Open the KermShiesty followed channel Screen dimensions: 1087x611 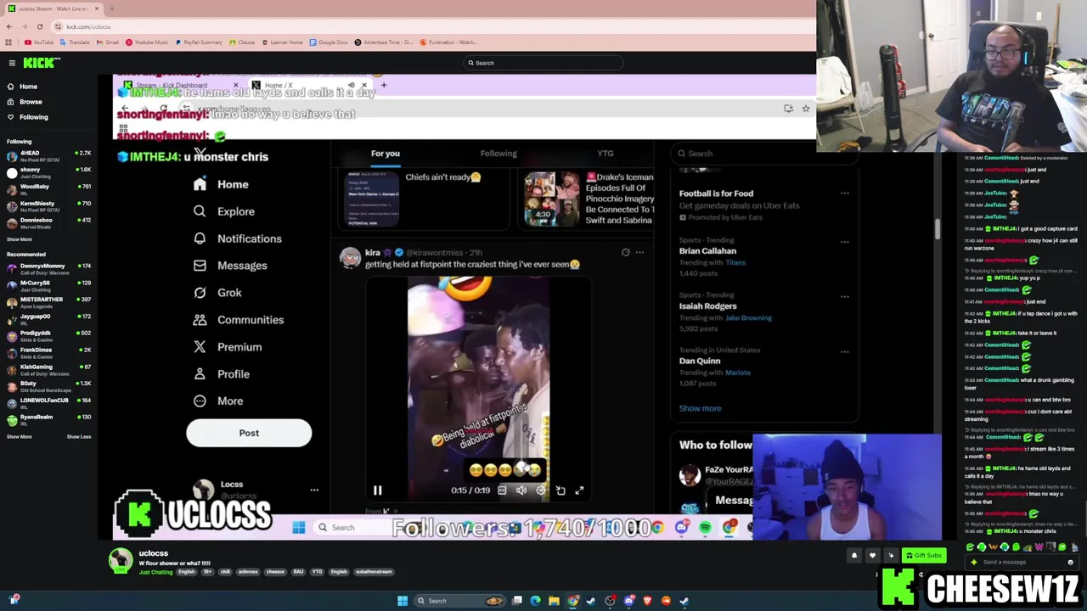49,206
